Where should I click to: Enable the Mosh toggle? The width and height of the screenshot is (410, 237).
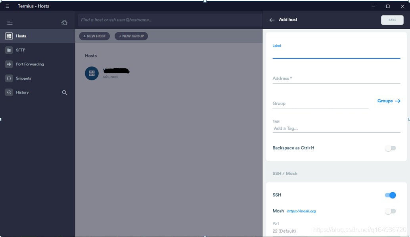[390, 211]
